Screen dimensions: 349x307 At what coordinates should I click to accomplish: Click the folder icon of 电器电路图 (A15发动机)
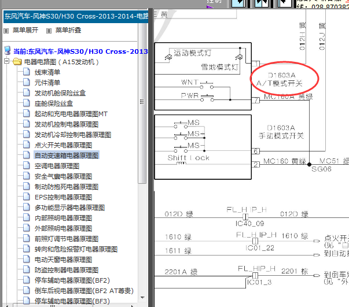(17, 62)
